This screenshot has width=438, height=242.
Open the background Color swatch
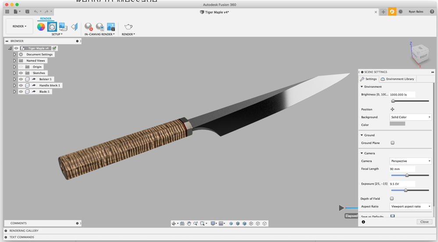(x=397, y=124)
